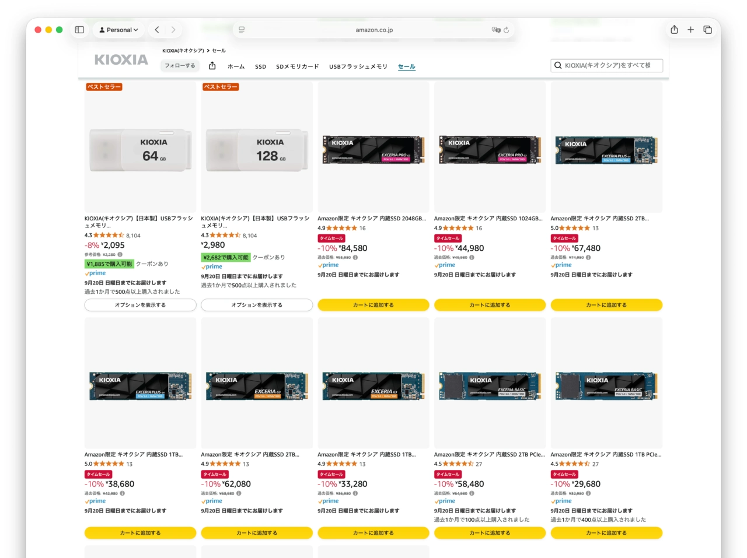Image resolution: width=747 pixels, height=558 pixels.
Task: Show options for the ¥2,980 USB flash drive
Action: click(257, 305)
